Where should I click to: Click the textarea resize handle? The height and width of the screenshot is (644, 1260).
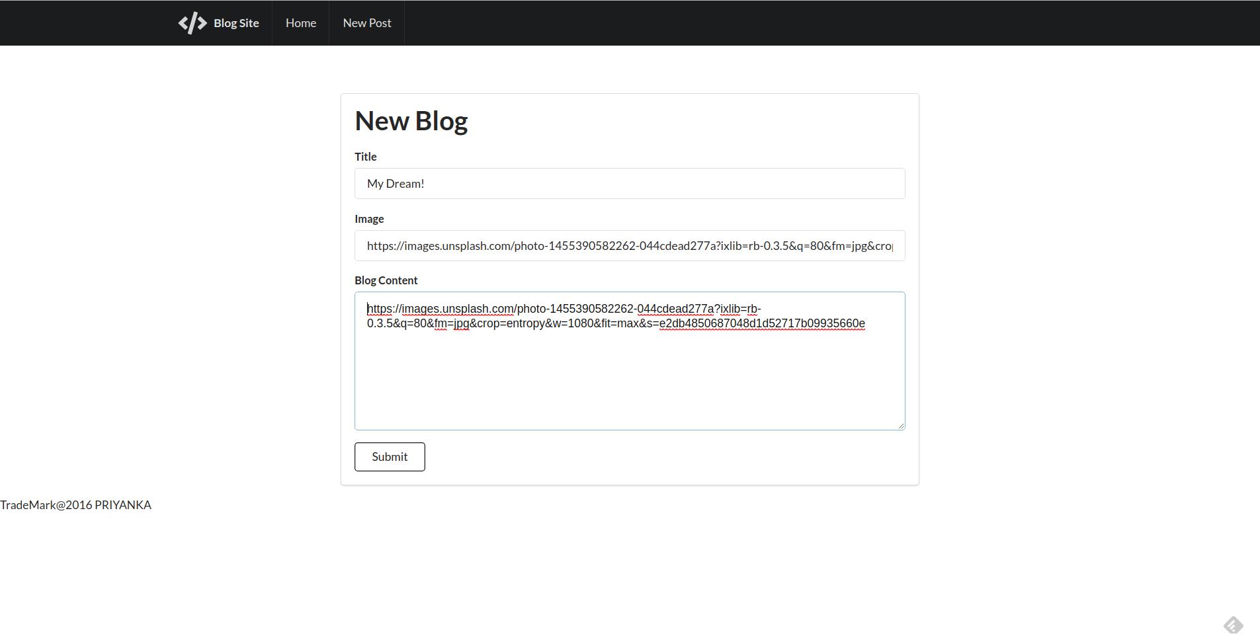[901, 425]
